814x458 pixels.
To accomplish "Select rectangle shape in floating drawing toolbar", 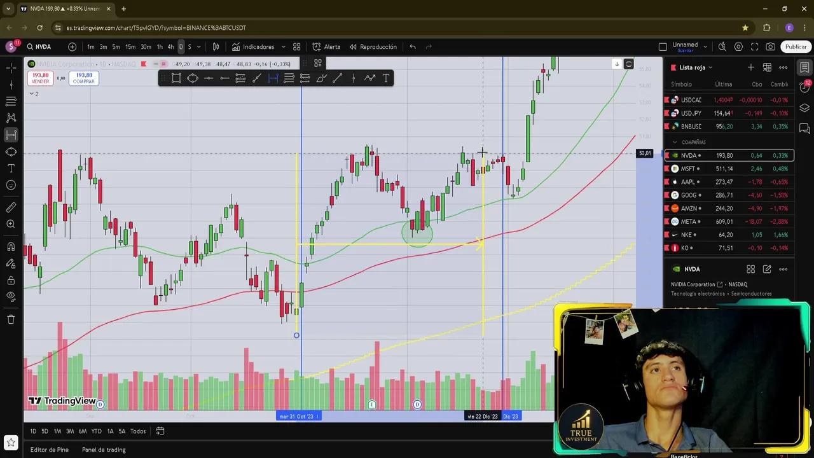I will 176,78.
